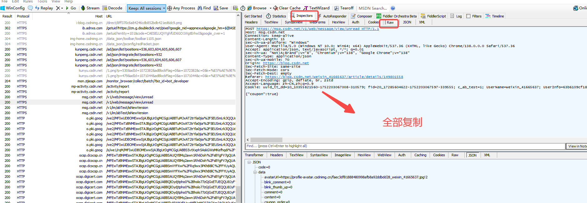
Task: Open the WinConfig tool
Action: coord(13,8)
